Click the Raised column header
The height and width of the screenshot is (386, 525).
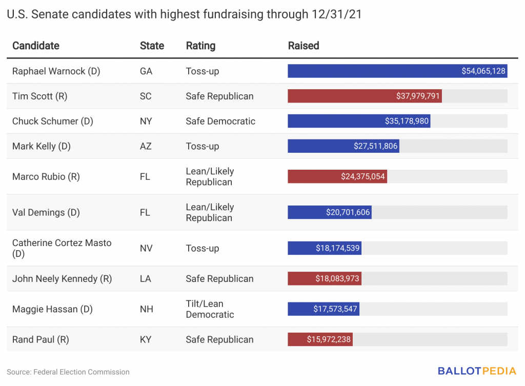(304, 46)
